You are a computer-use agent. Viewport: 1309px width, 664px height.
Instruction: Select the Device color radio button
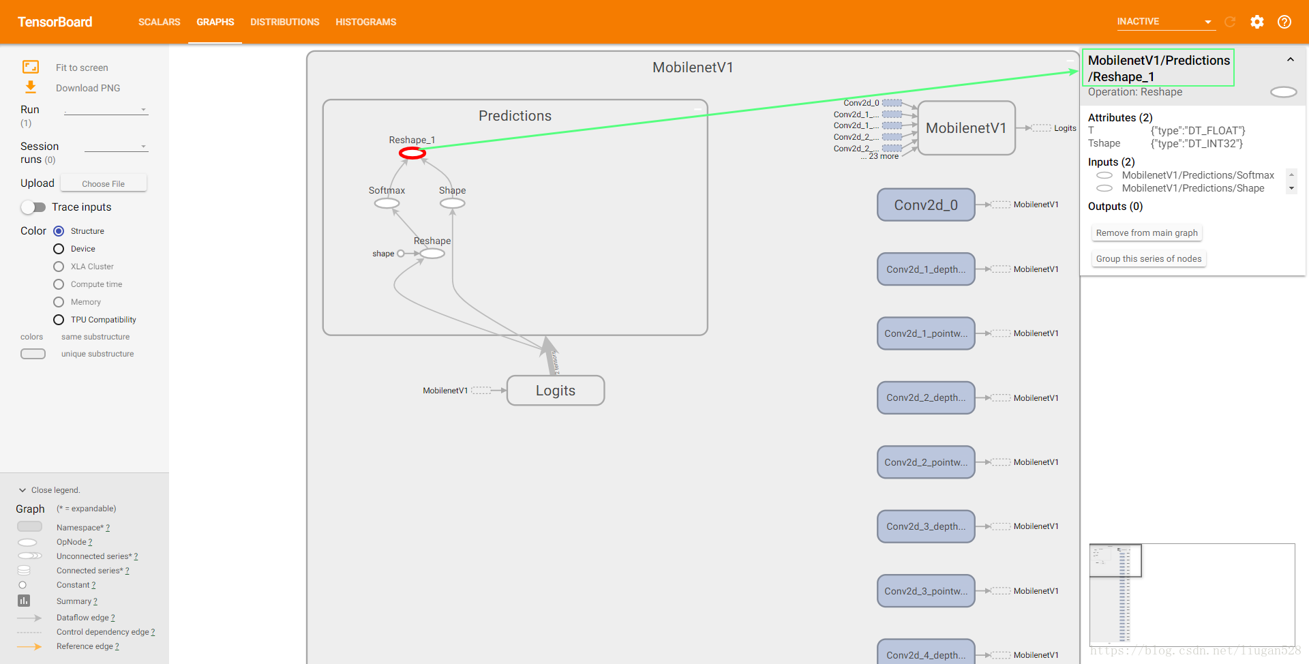(59, 249)
